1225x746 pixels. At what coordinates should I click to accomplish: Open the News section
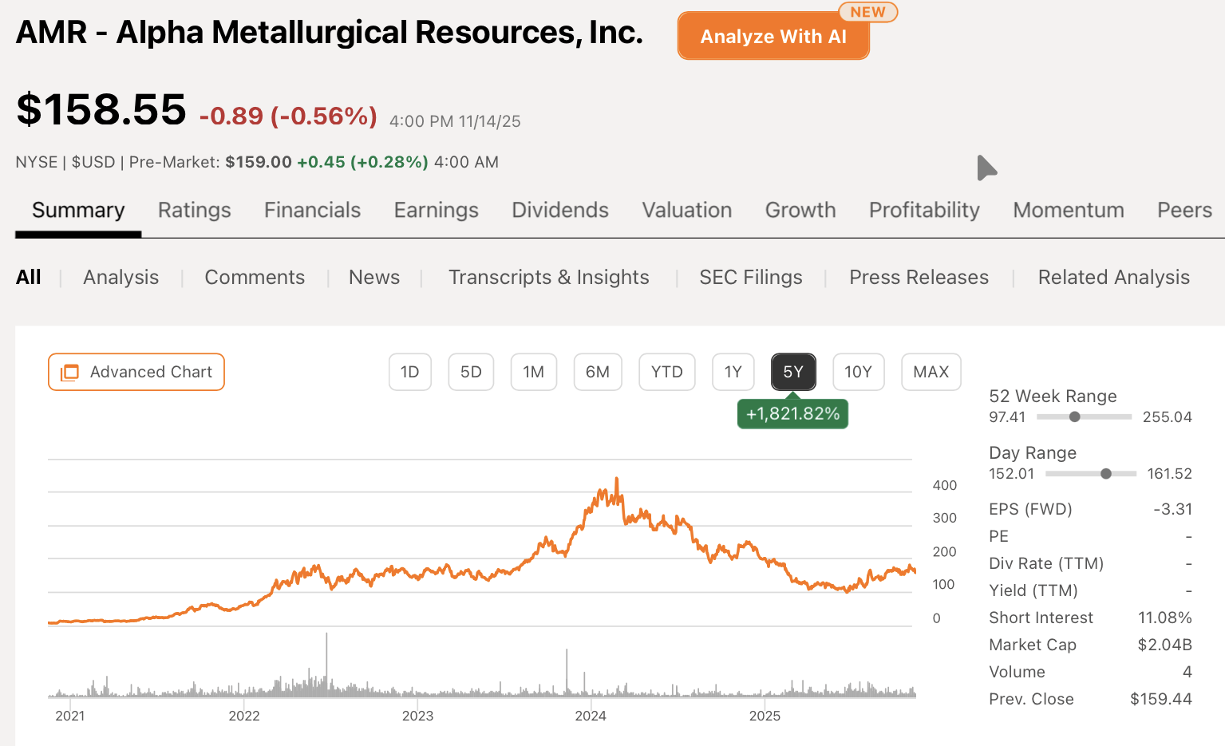coord(373,277)
